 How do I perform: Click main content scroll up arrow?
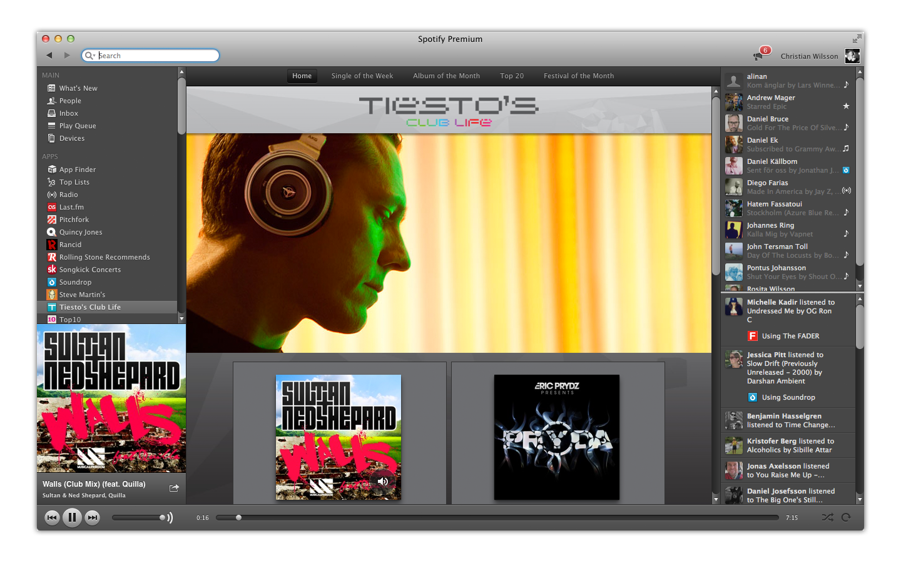coord(716,91)
